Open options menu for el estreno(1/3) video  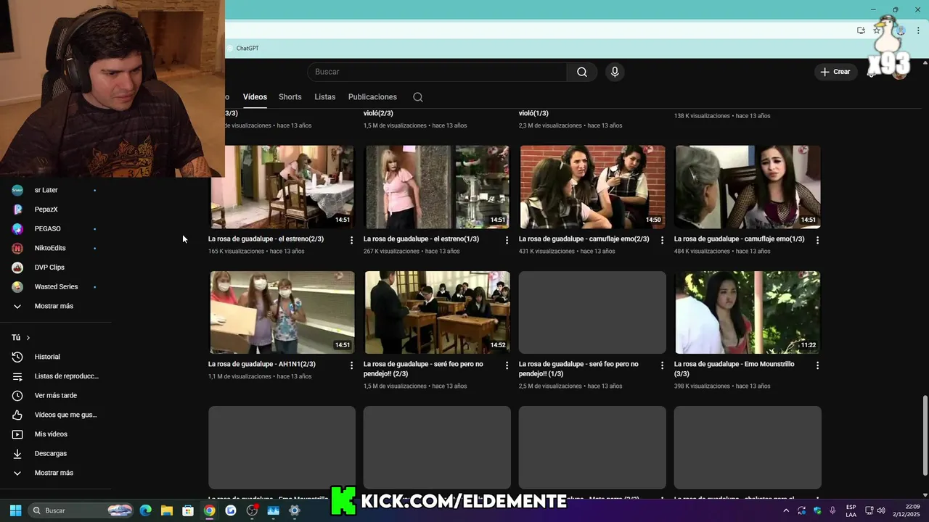coord(507,240)
